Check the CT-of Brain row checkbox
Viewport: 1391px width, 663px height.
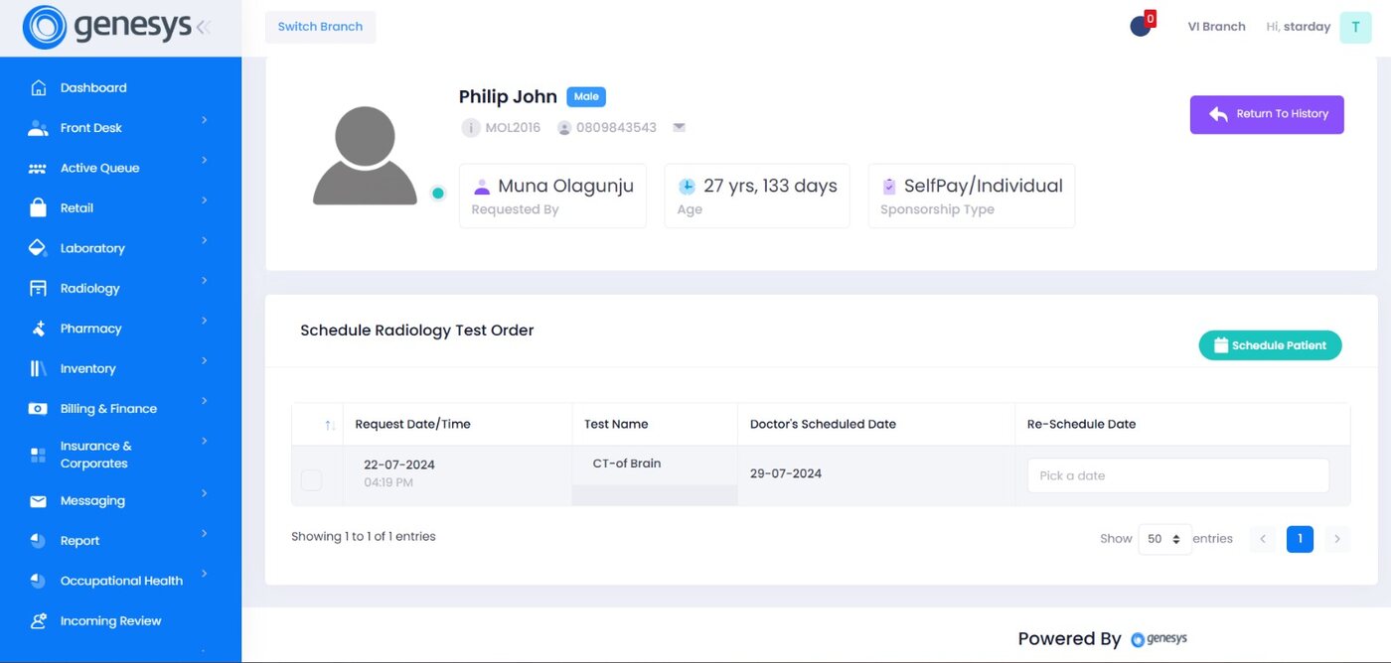(x=312, y=480)
